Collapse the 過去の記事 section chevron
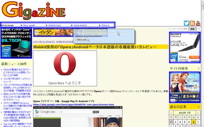Screen dimensions: 204x127 199,107
